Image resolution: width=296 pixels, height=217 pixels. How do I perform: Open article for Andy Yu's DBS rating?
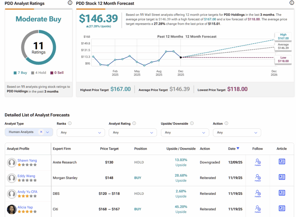click(282, 193)
